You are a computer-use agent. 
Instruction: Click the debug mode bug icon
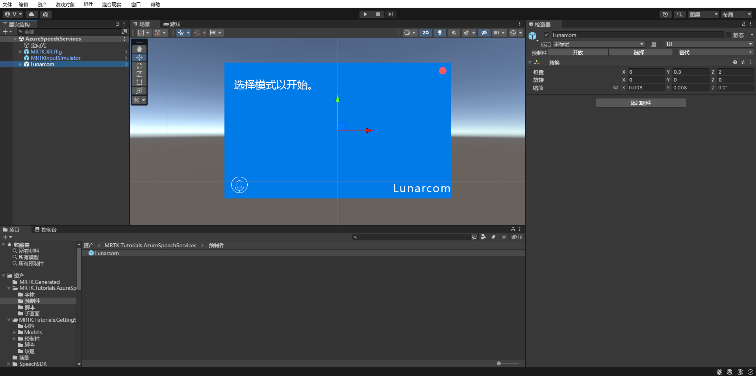coord(719,372)
